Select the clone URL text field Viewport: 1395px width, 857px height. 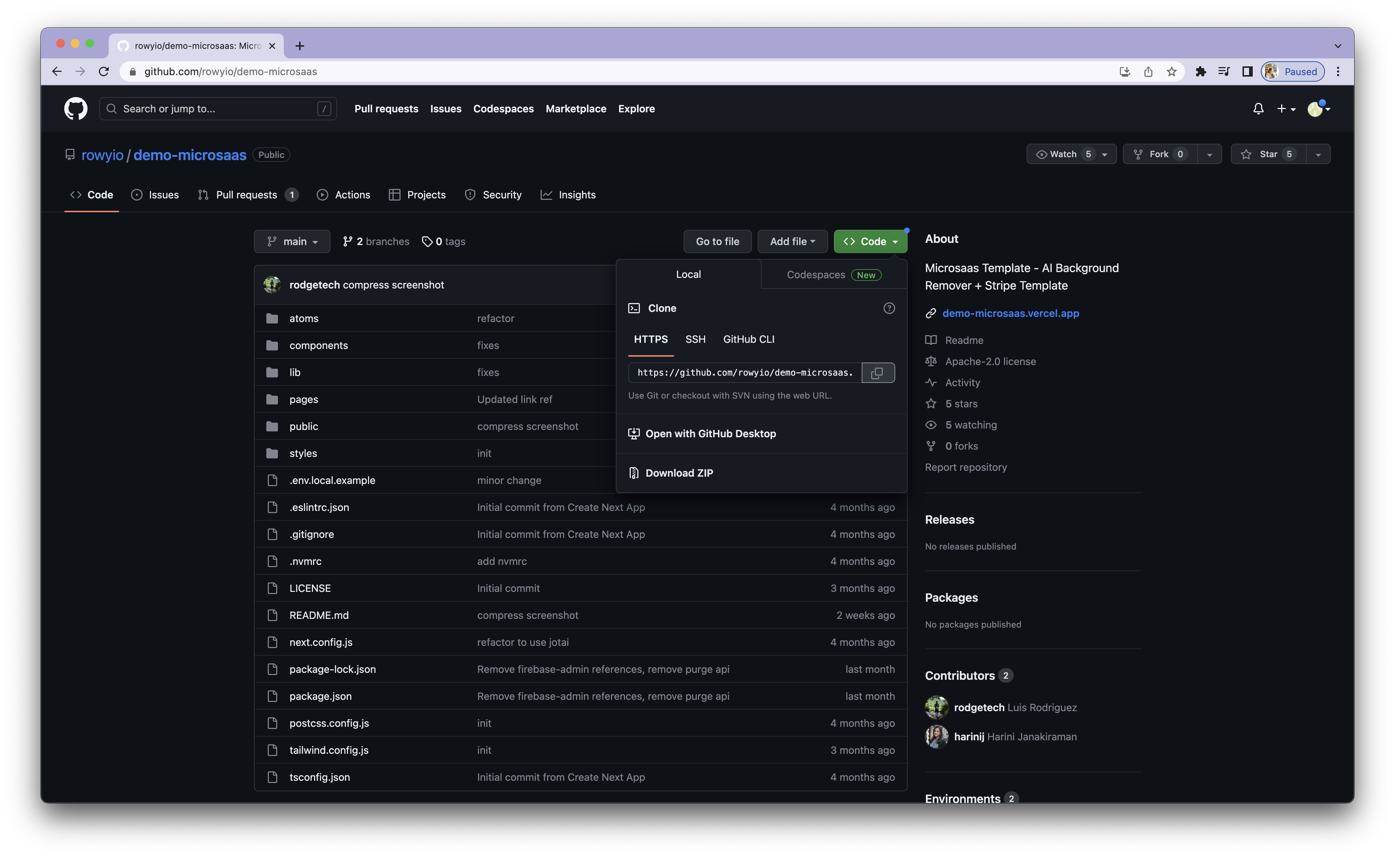tap(743, 372)
